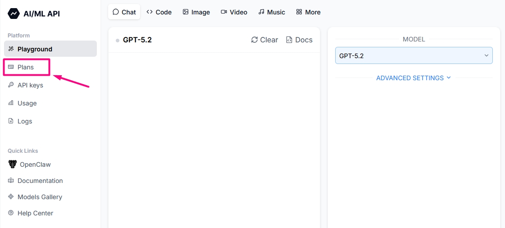Click the Documentation book icon

pyautogui.click(x=11, y=180)
